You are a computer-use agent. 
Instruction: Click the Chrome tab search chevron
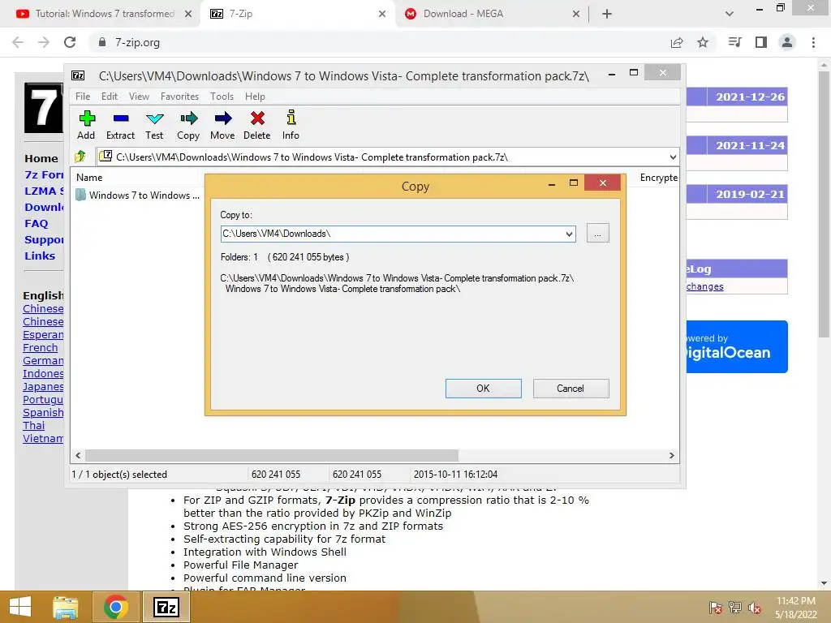pos(730,14)
